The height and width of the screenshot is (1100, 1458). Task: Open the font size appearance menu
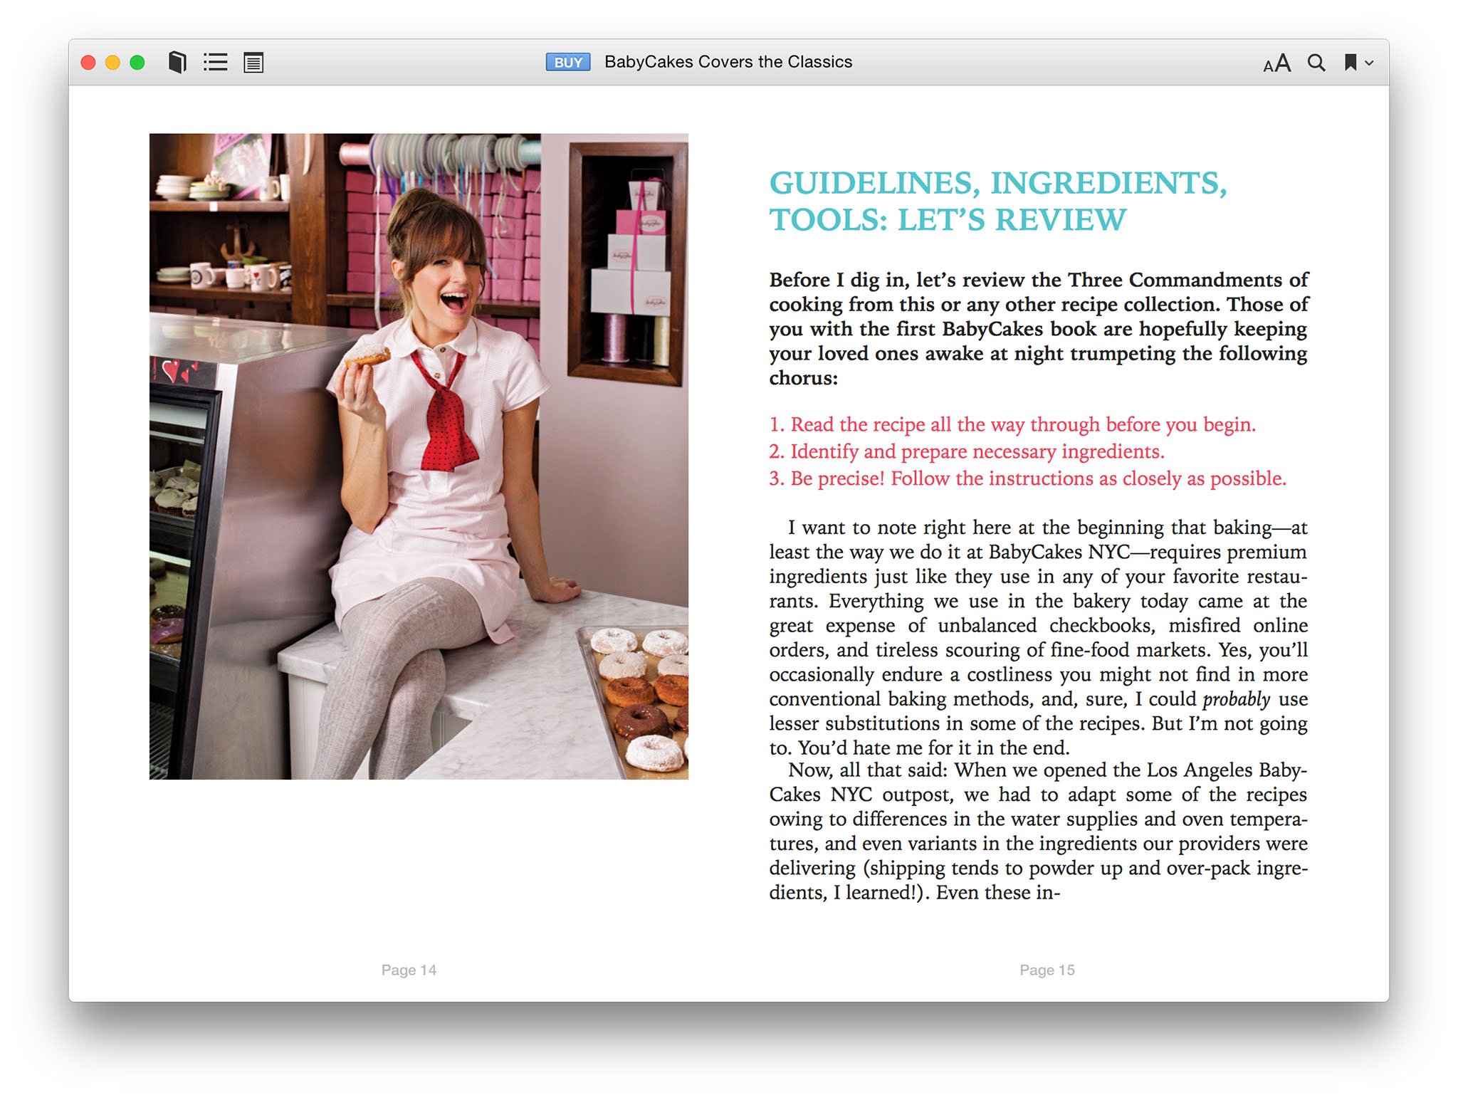[1276, 63]
